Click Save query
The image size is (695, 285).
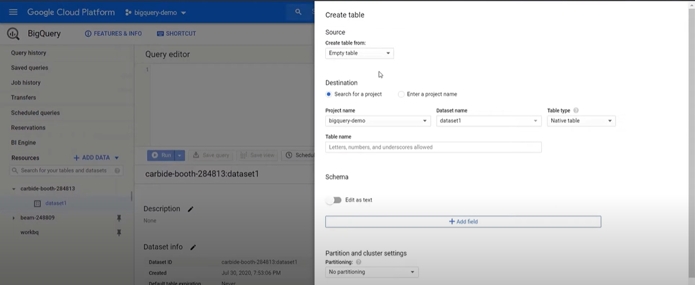(211, 155)
